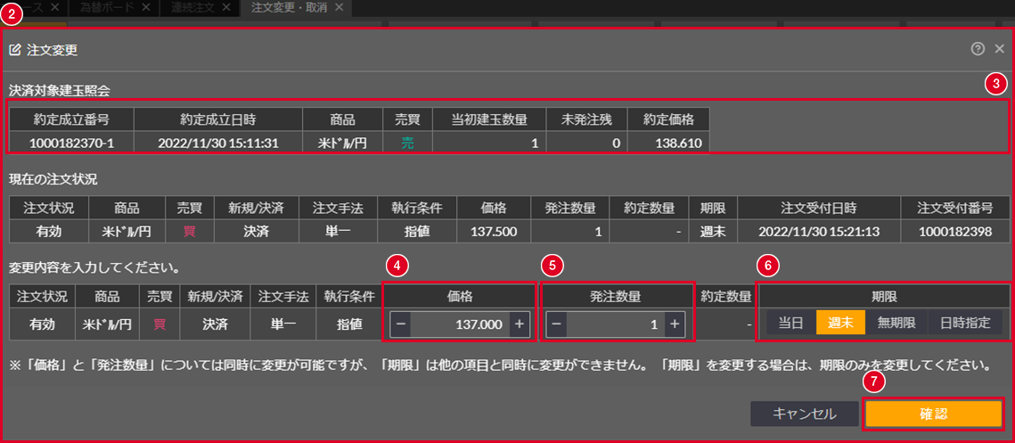The image size is (1015, 443).
Task: Click the 発注数量 input field showing 1
Action: 616,324
